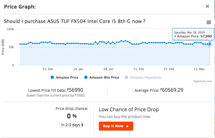Toggle the Amazon Min Price legend item

pyautogui.click(x=101, y=78)
